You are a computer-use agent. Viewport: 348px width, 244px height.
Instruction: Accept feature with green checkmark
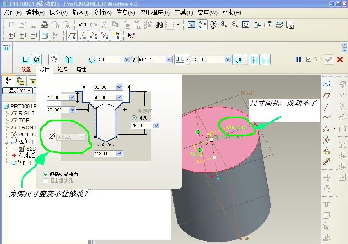pos(328,59)
